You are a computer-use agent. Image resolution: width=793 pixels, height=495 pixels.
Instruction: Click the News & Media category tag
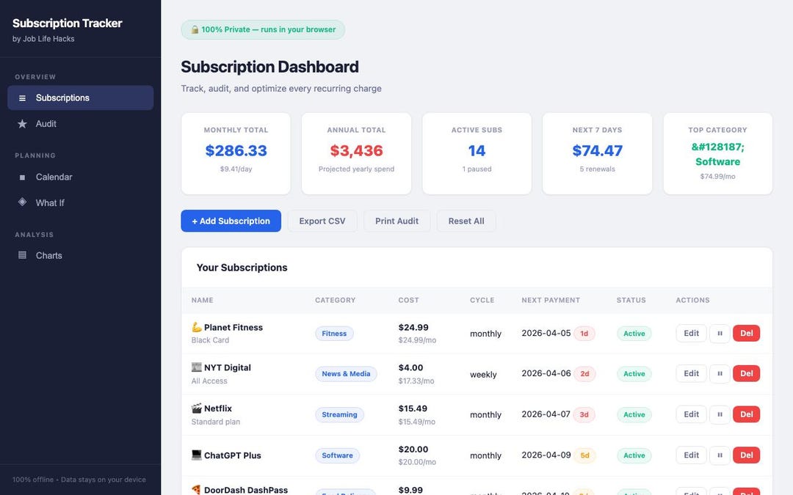pos(346,374)
